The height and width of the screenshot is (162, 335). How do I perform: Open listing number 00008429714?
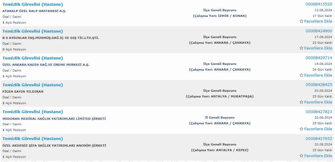coord(319,58)
